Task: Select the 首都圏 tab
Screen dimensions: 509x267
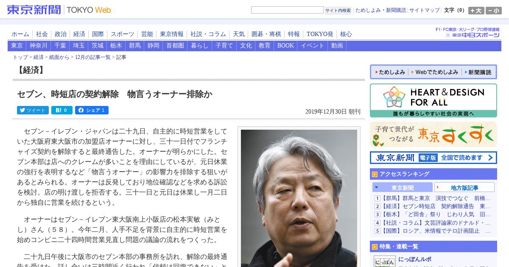Action: pyautogui.click(x=175, y=46)
